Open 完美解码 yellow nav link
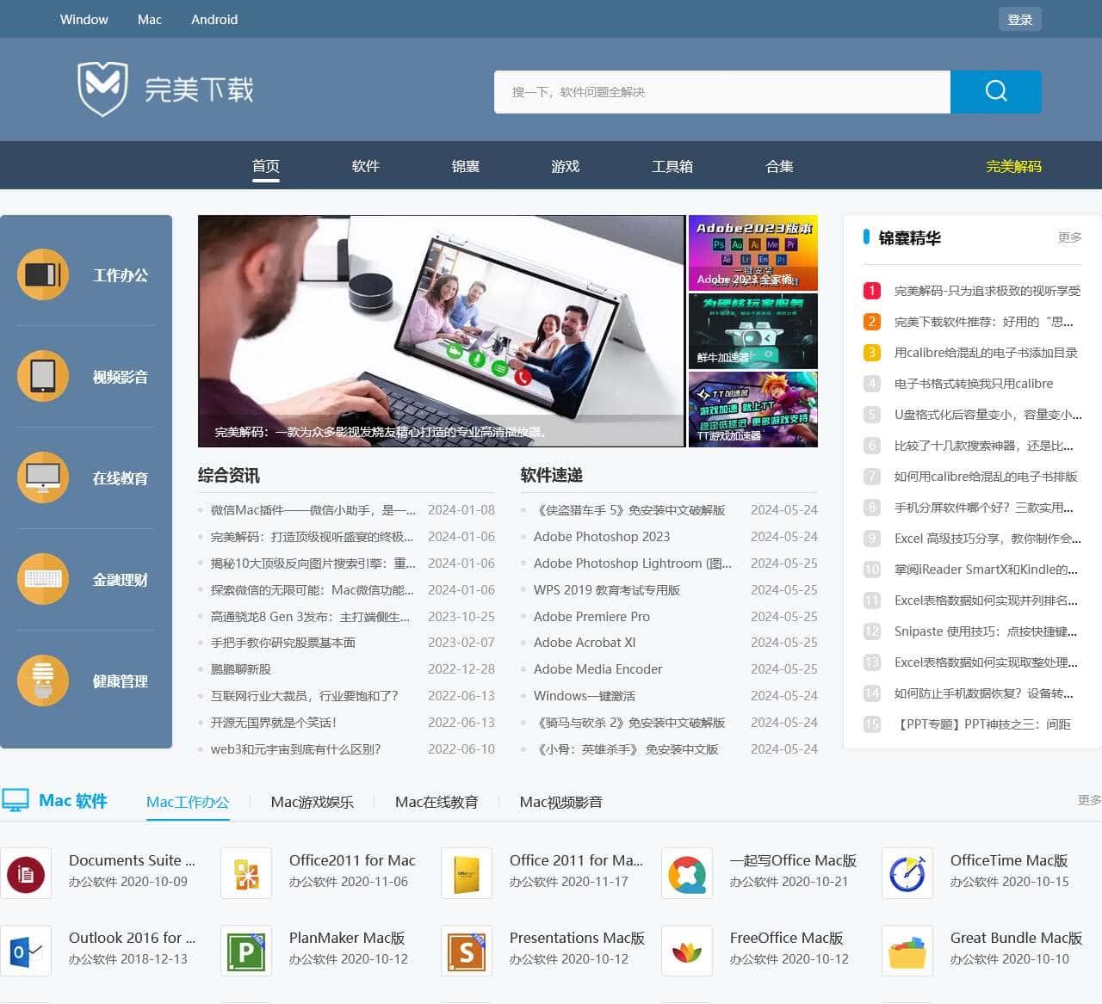Screen dimensions: 1102x1004 click(1013, 166)
